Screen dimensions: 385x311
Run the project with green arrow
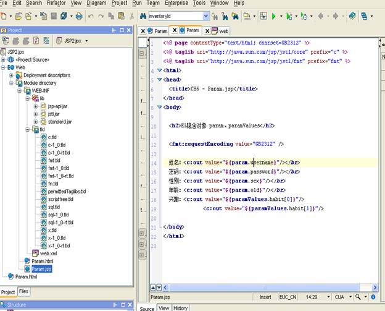(x=274, y=16)
